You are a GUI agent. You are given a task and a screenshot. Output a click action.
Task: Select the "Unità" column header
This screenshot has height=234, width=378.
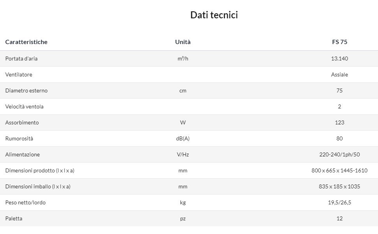click(183, 42)
